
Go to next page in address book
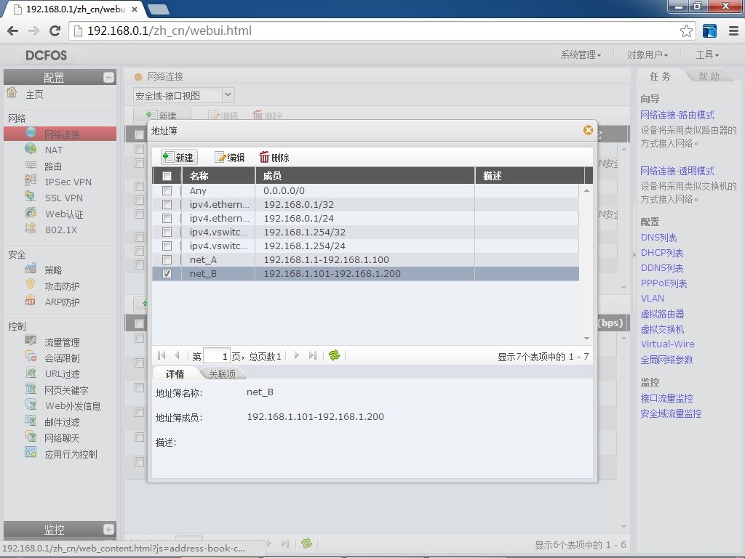click(x=297, y=355)
